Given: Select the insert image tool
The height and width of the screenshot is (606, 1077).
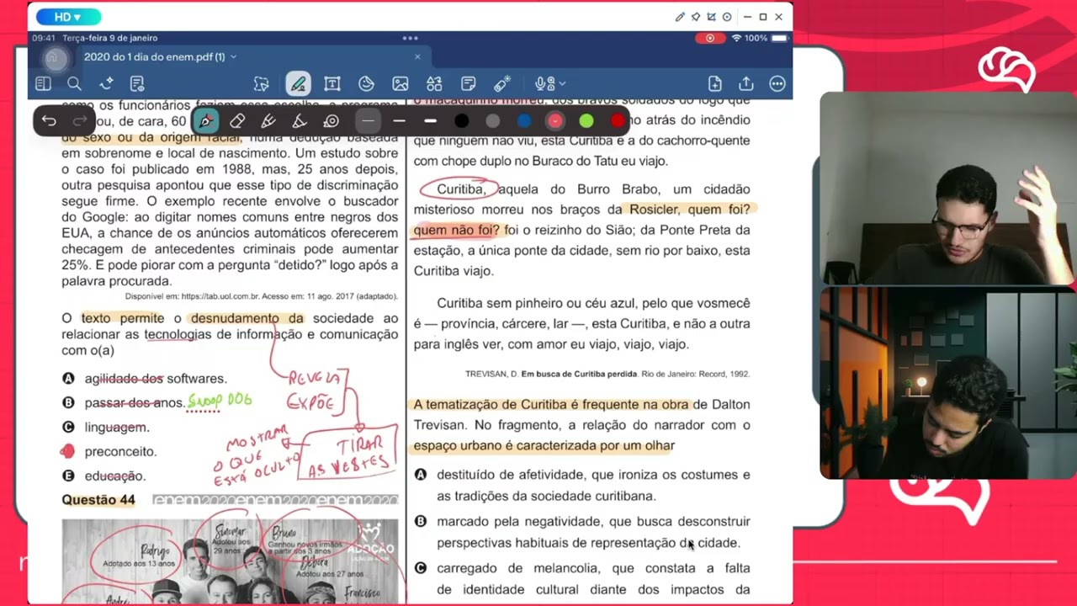Looking at the screenshot, I should click(401, 83).
